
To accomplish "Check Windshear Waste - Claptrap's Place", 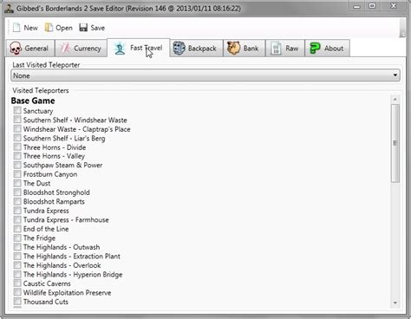I will (x=17, y=128).
